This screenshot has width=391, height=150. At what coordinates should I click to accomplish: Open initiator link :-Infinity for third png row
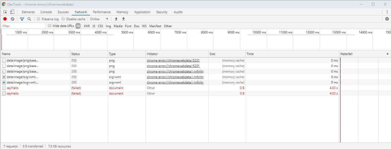175,71
